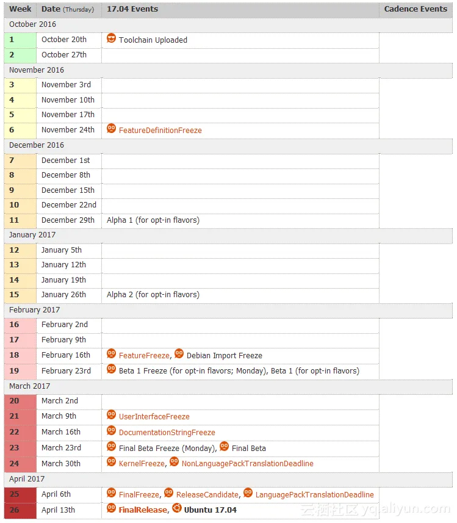
Task: Click the icon before FeatureDefinitionFreeze
Action: pyautogui.click(x=111, y=129)
